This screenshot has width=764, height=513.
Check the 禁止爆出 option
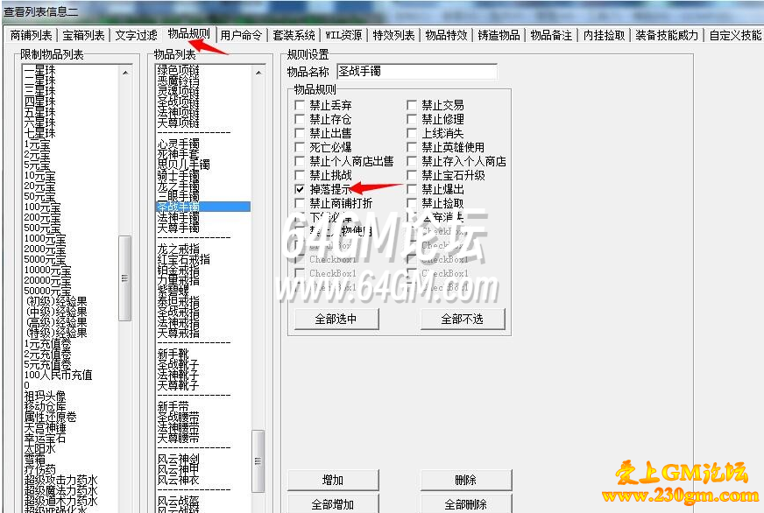[412, 189]
